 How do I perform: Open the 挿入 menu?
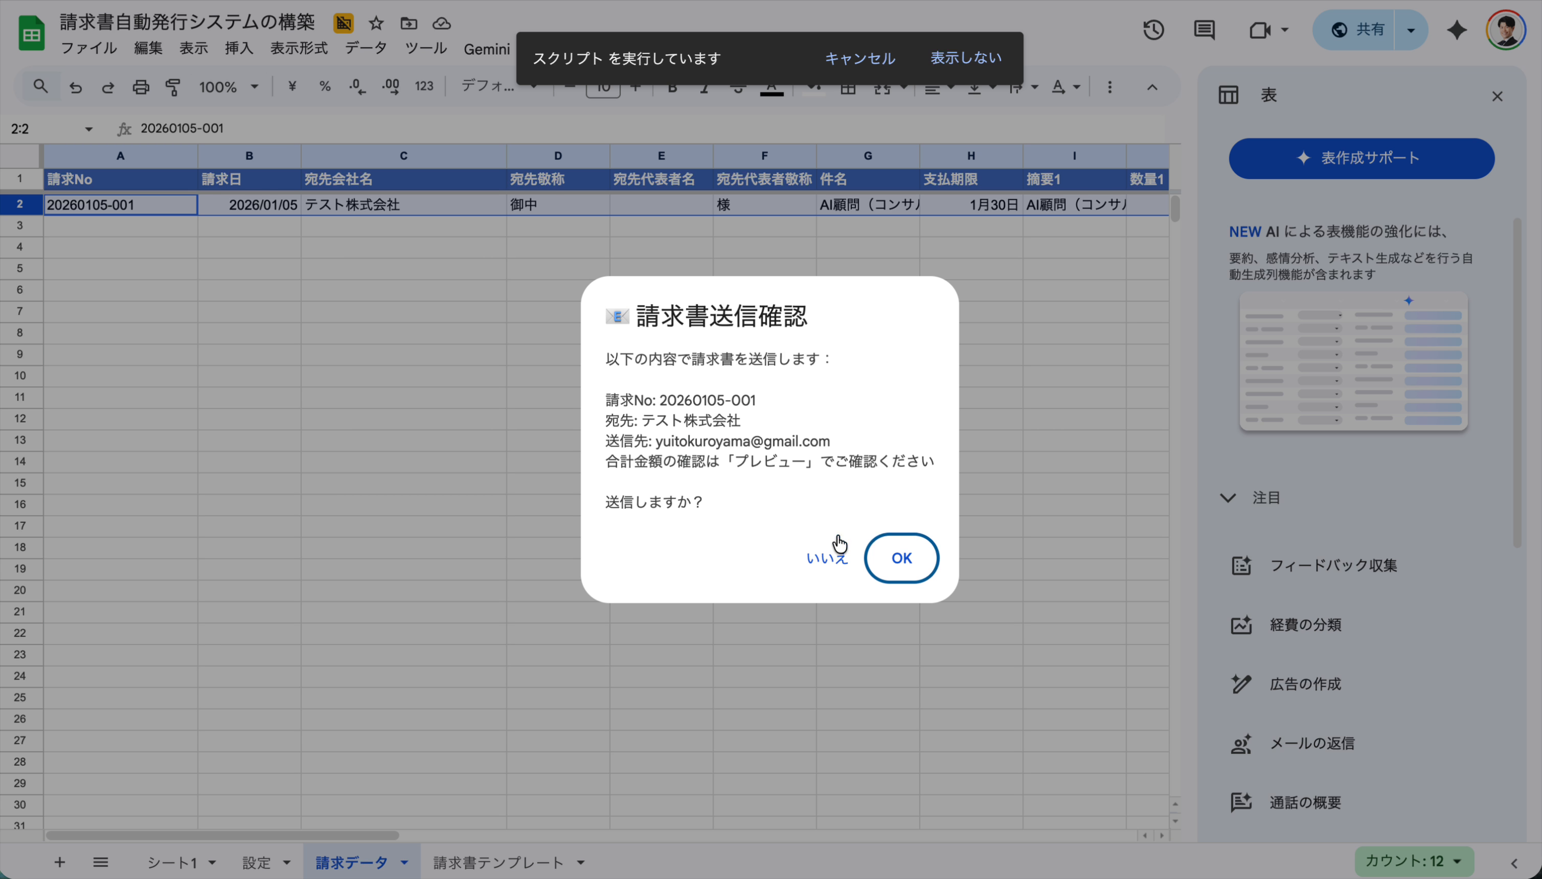(238, 49)
